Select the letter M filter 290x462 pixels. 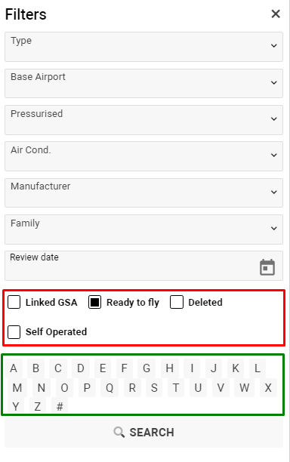click(x=17, y=388)
